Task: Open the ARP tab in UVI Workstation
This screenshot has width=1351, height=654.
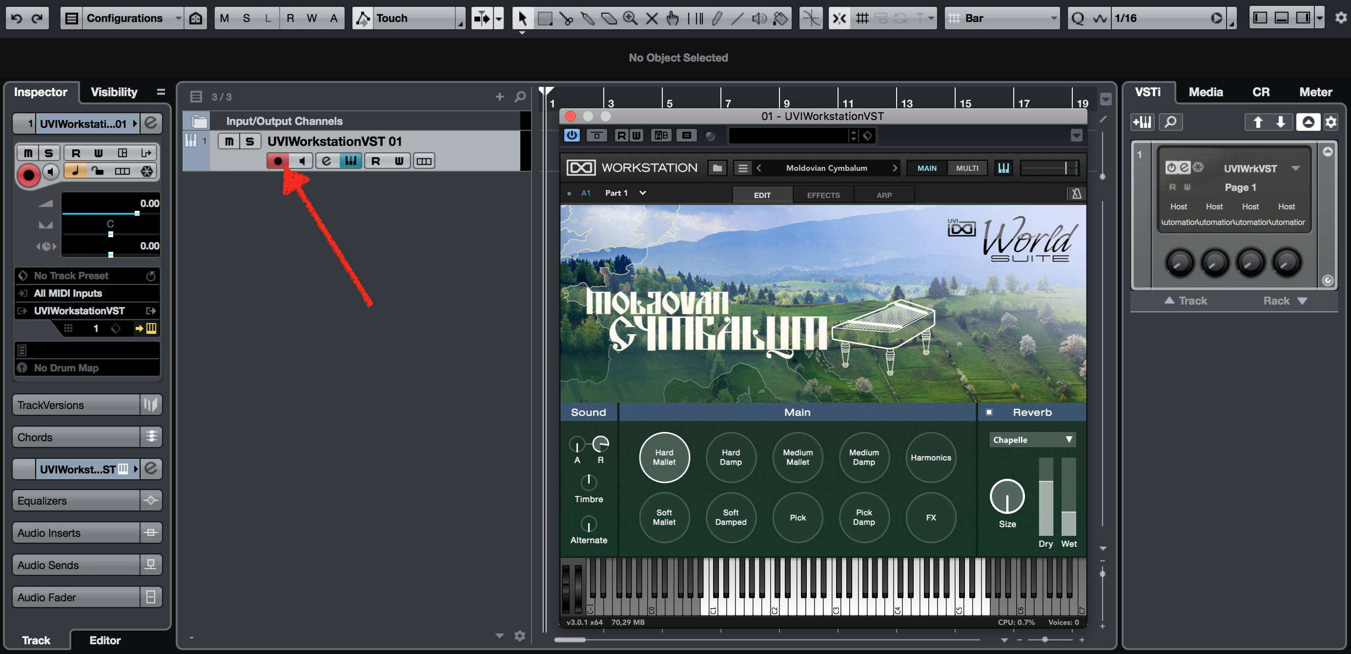Action: click(884, 195)
